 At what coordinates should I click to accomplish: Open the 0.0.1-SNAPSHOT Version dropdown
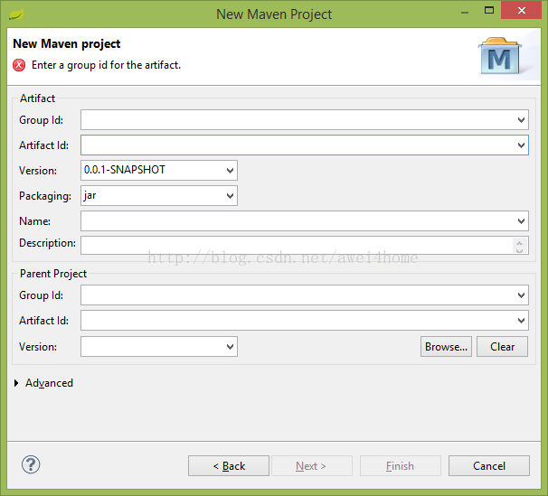pyautogui.click(x=230, y=171)
